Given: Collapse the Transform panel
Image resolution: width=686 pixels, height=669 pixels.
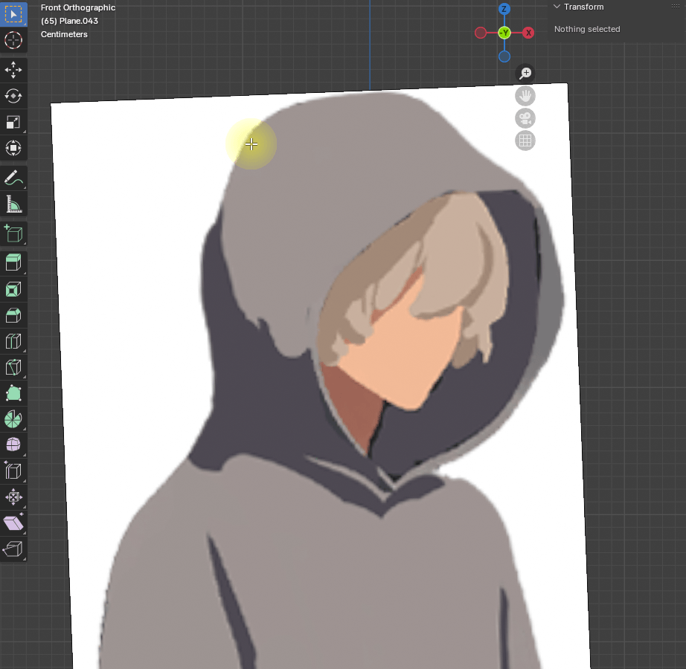Looking at the screenshot, I should pyautogui.click(x=557, y=7).
